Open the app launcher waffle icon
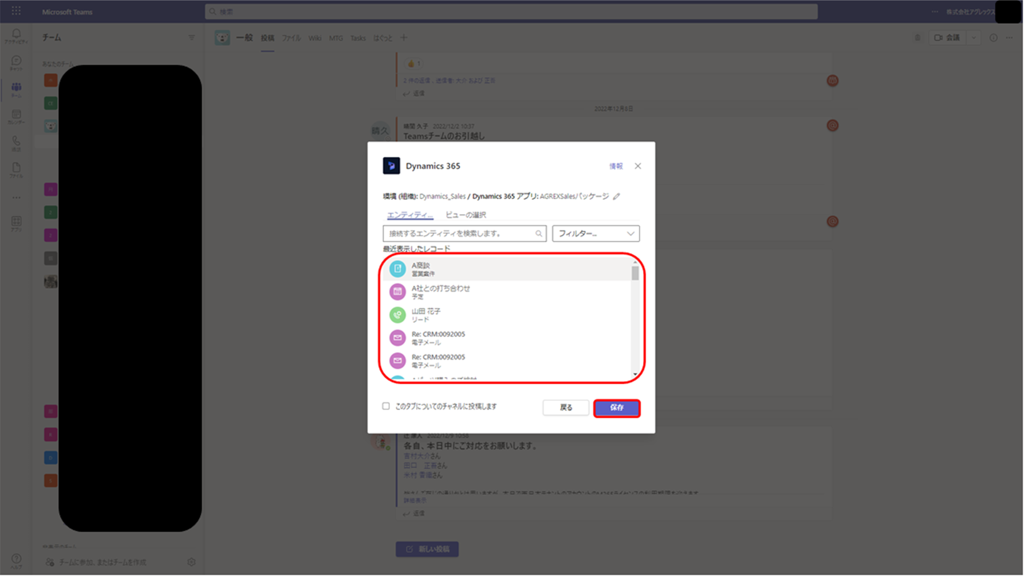Image resolution: width=1028 pixels, height=578 pixels. pyautogui.click(x=16, y=11)
